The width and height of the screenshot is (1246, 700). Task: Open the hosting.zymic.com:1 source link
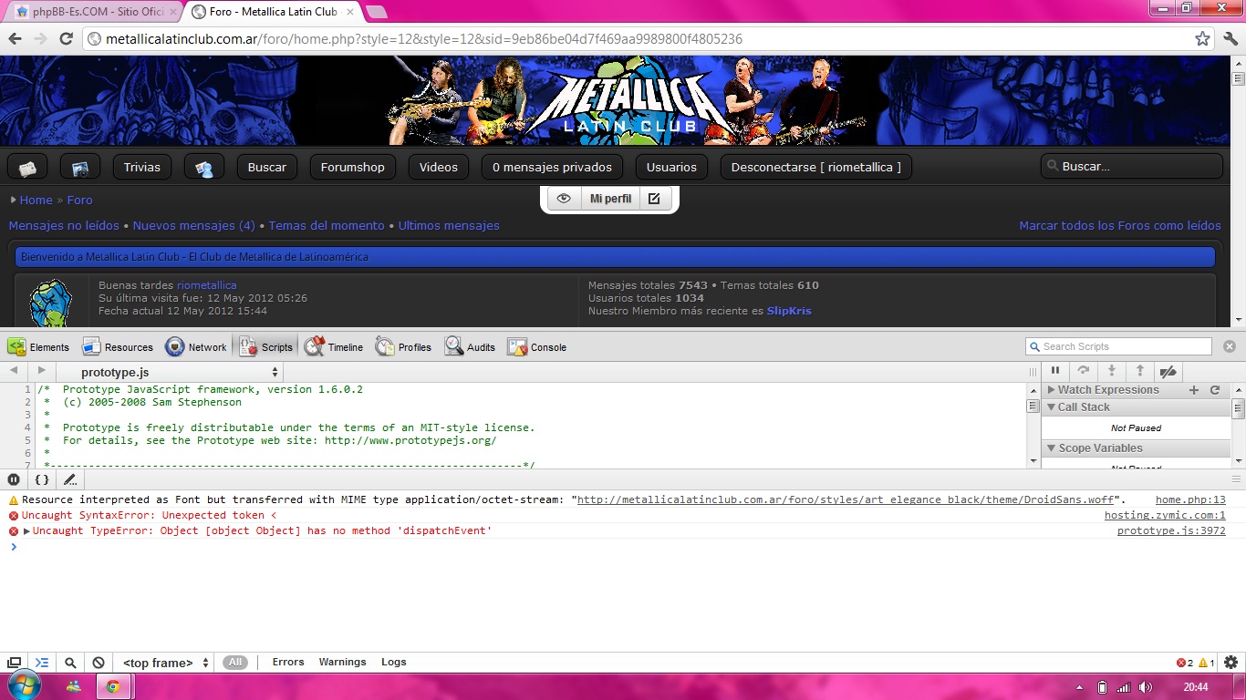tap(1165, 515)
